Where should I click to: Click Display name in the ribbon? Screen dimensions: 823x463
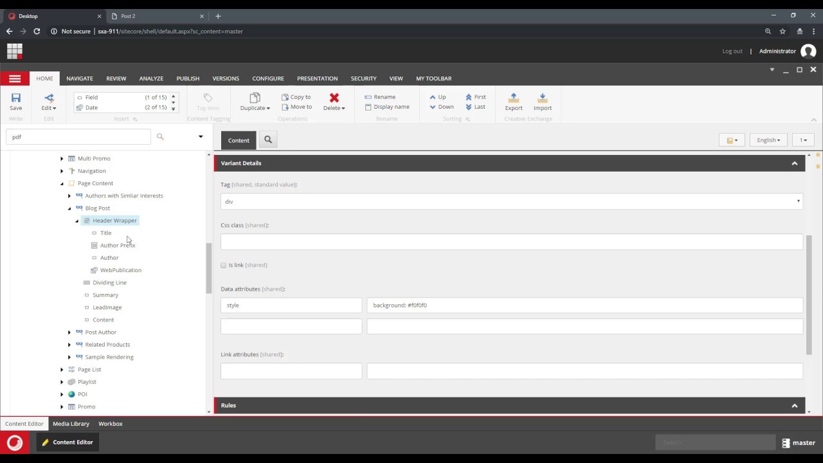[x=387, y=107]
